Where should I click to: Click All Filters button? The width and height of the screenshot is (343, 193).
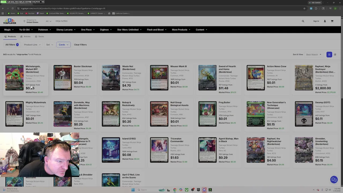12,45
